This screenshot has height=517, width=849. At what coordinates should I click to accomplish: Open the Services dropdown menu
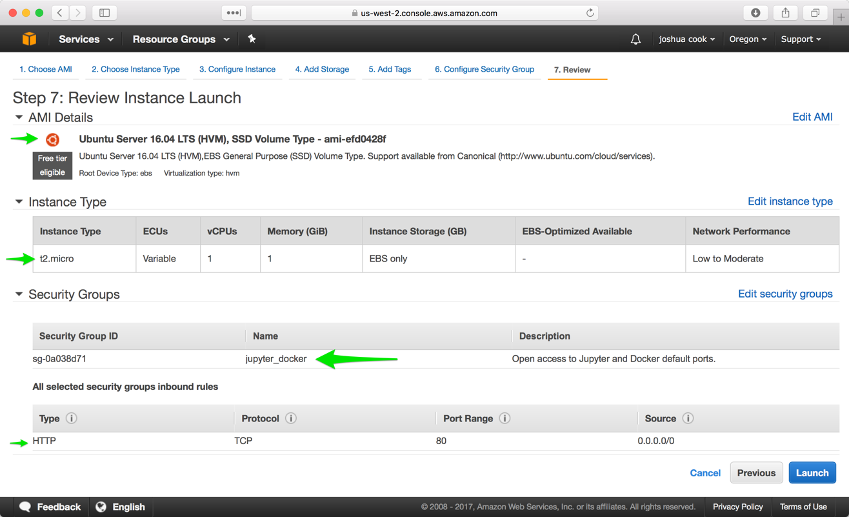[x=86, y=39]
